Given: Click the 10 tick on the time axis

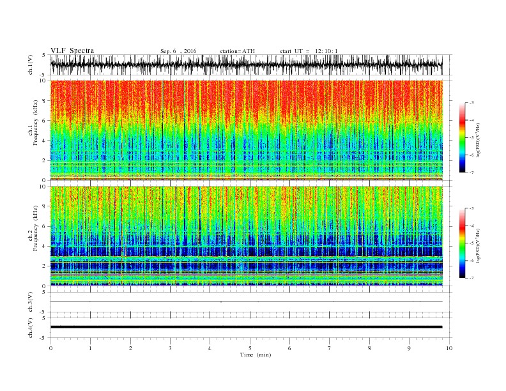Looking at the screenshot, I should coord(449,348).
